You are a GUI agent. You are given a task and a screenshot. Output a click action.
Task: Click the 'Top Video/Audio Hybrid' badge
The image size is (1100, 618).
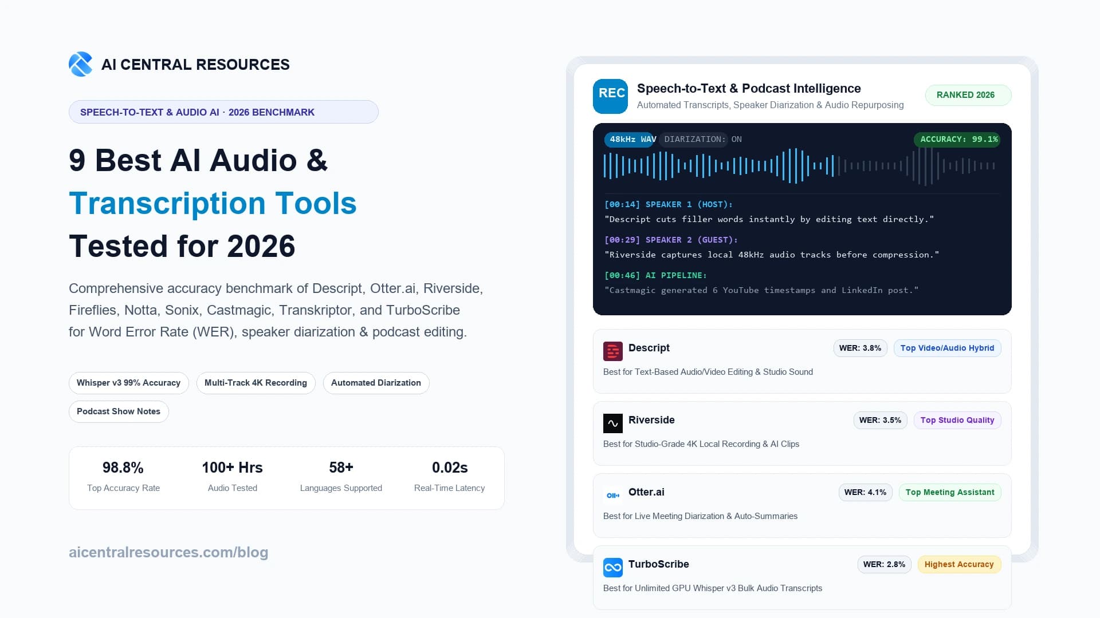pyautogui.click(x=947, y=348)
